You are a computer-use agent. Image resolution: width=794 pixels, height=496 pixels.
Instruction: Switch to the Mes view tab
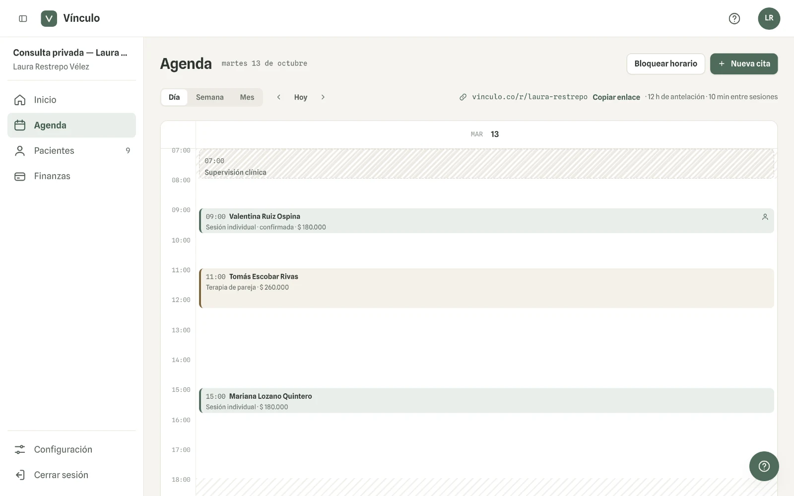click(x=247, y=97)
